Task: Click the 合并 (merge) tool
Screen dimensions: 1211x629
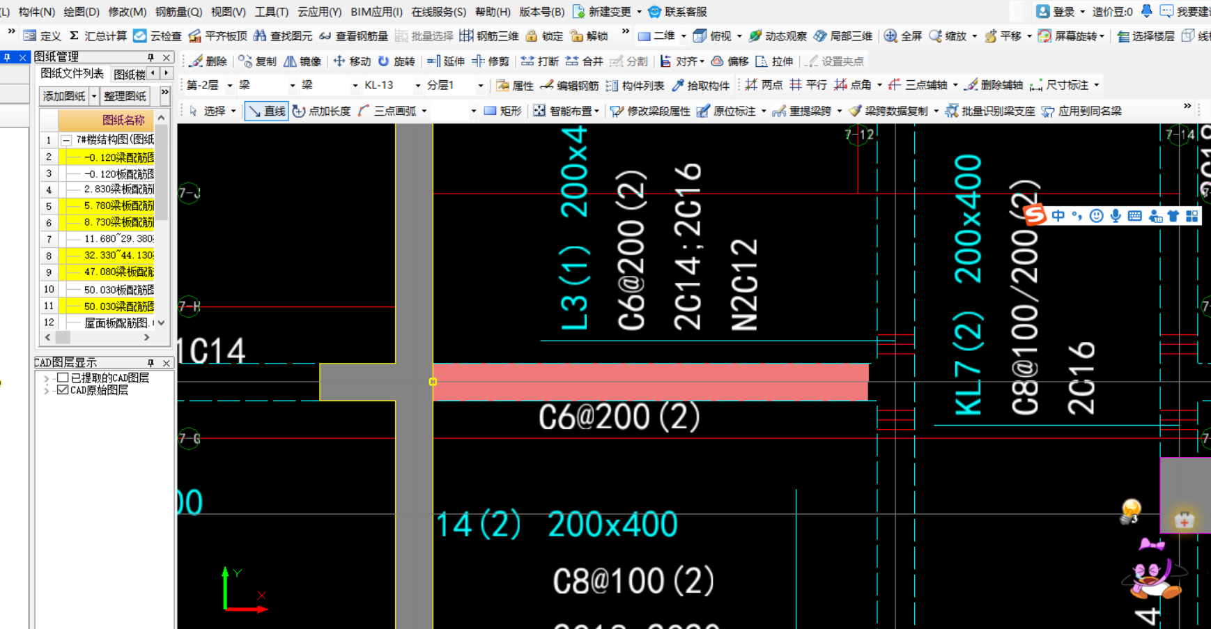Action: 585,61
